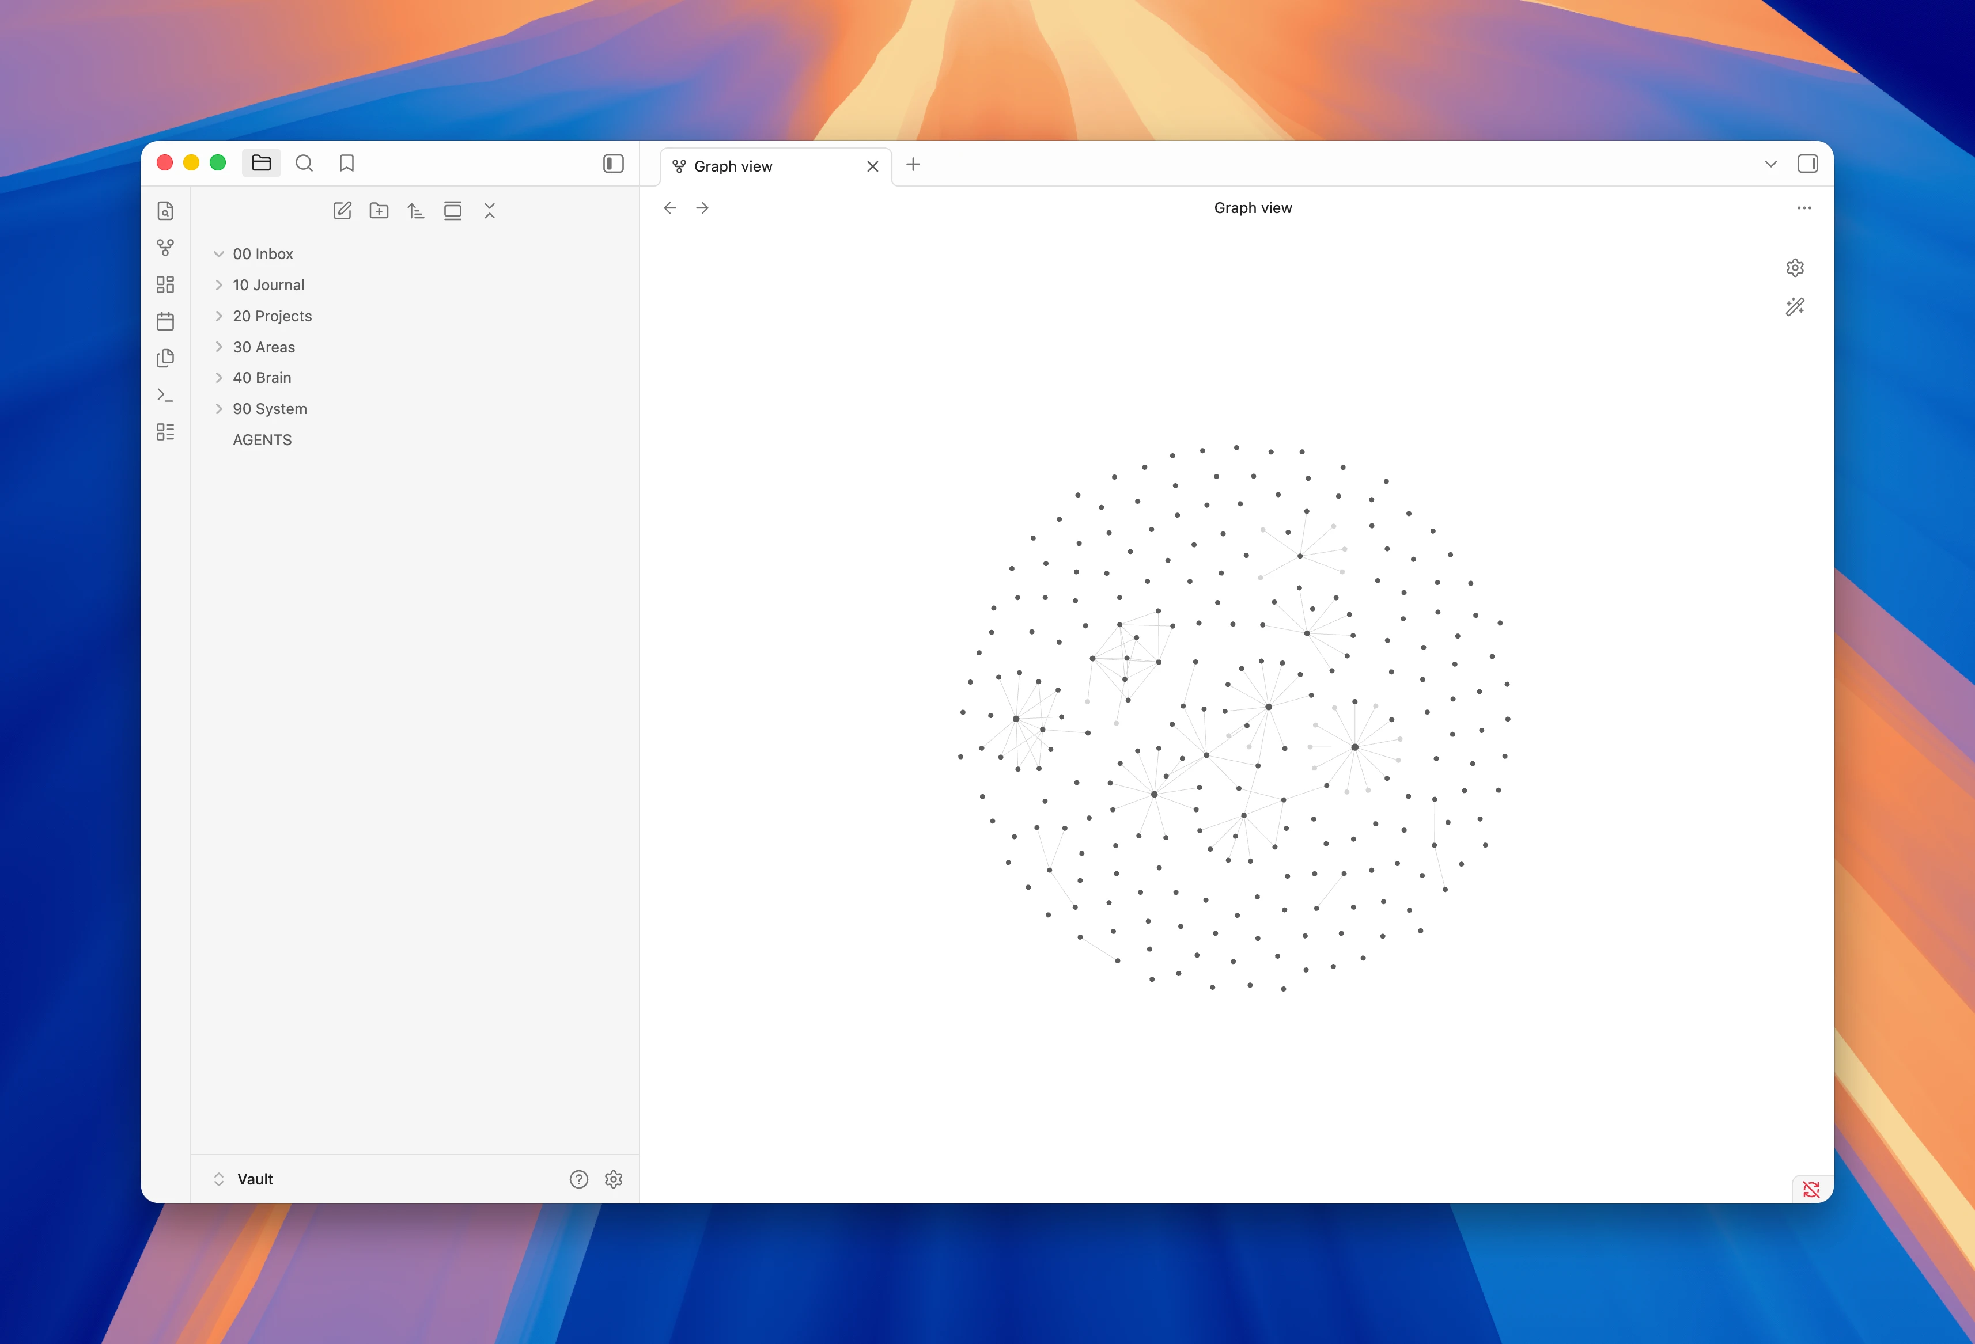Create a new note
1975x1344 pixels.
342,211
